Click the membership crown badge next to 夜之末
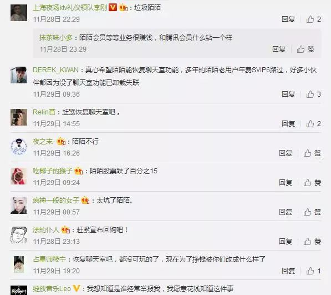The width and height of the screenshot is (331, 295). (x=61, y=141)
